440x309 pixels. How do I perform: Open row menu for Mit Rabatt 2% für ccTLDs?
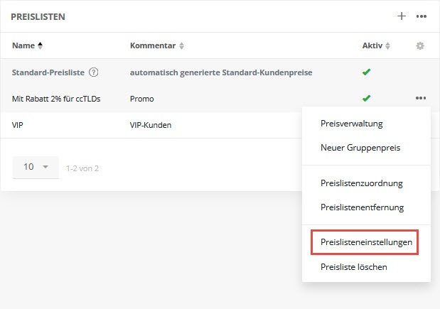[x=421, y=98]
